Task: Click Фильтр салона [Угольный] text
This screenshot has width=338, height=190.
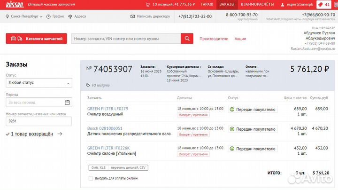Action: pos(112,153)
